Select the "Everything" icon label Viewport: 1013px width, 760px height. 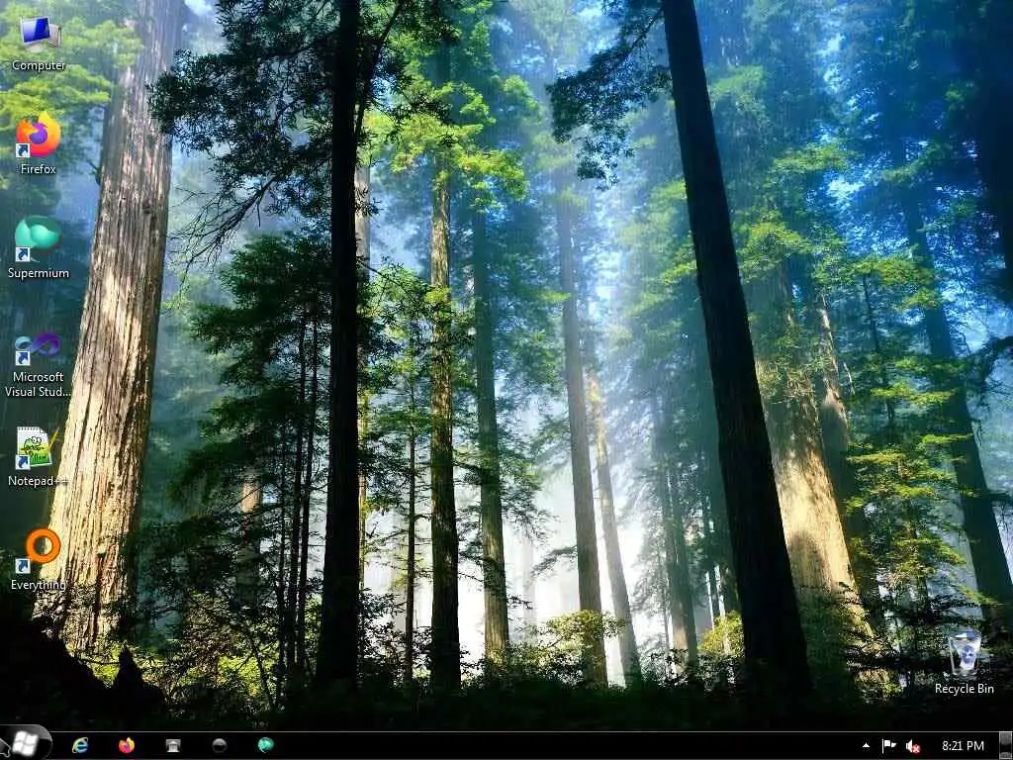tap(39, 585)
